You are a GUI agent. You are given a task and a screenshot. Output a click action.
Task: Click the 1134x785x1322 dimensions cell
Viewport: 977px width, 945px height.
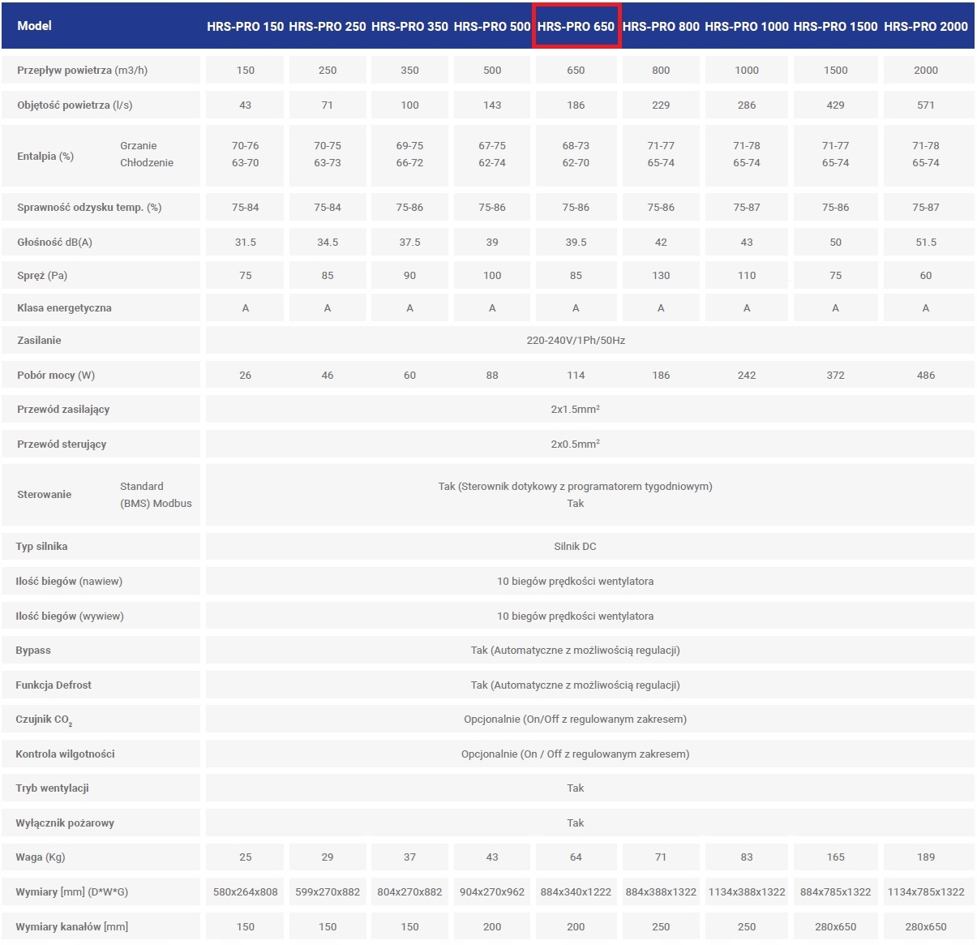pyautogui.click(x=926, y=892)
